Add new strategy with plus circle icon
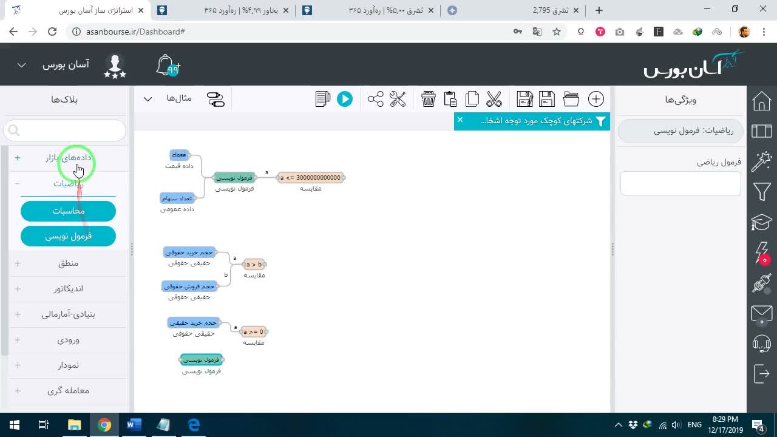 [x=596, y=99]
